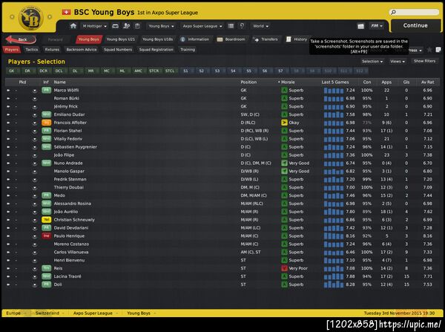Click Lacina Traoré's Last 5 Games rating bars

[334, 276]
